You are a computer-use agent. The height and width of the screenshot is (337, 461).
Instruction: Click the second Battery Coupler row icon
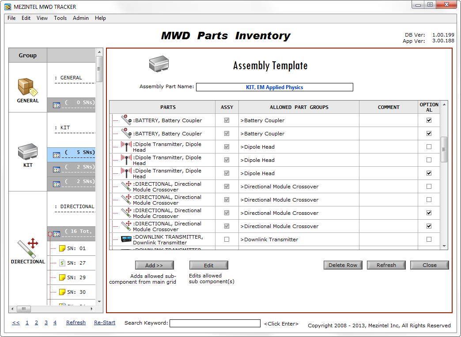[x=126, y=133]
